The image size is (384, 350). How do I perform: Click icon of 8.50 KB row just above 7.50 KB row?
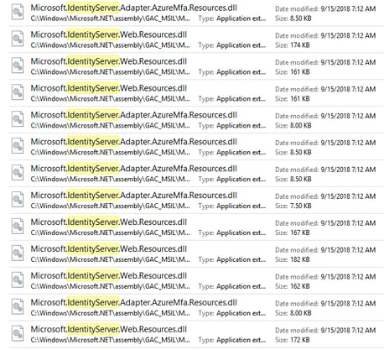coord(18,174)
